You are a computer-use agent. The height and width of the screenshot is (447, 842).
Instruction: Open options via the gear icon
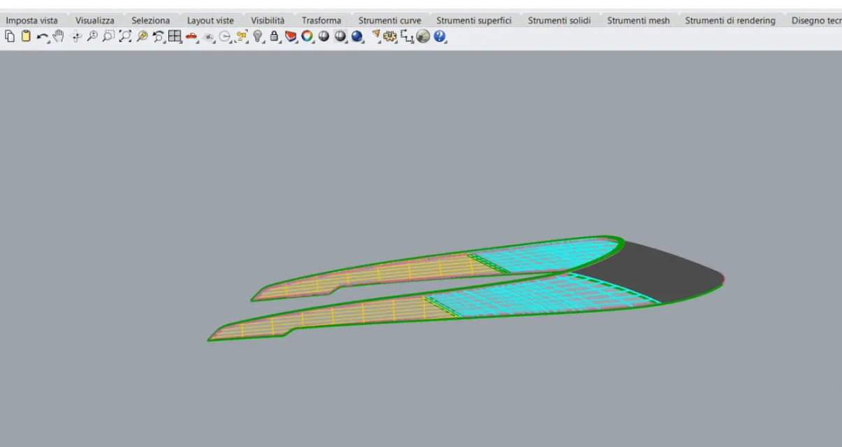pos(389,36)
